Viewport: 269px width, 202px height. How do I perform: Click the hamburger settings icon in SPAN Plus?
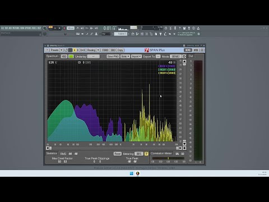(202, 50)
